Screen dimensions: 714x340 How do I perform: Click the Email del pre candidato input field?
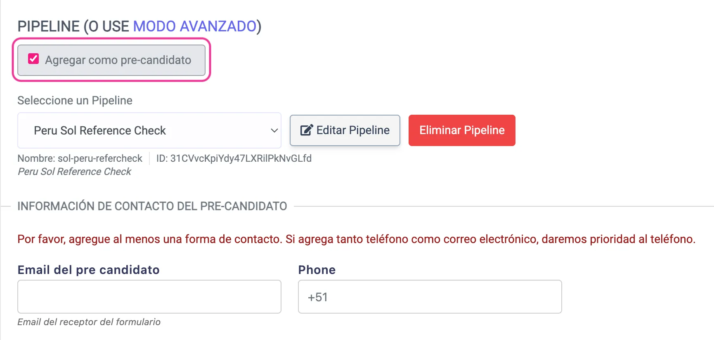[x=149, y=296]
